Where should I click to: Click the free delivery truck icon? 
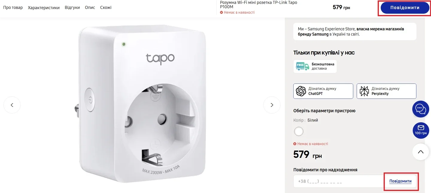pos(302,66)
